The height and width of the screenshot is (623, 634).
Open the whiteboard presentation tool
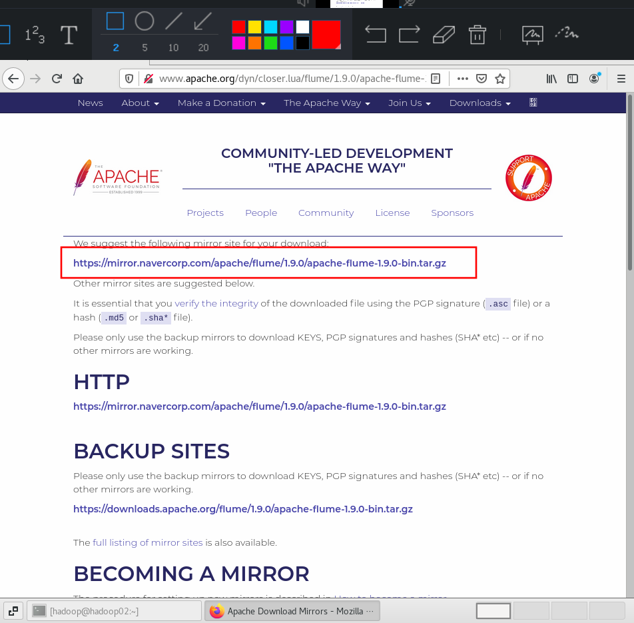(533, 35)
